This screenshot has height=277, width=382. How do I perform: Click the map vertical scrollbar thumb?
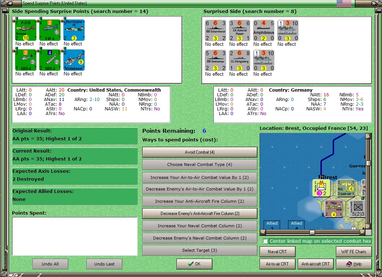tap(368, 163)
